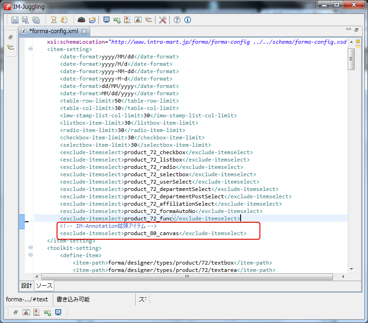The image size is (368, 323).
Task: Click the tree hierarchy icon in top toolbar
Action: [149, 20]
